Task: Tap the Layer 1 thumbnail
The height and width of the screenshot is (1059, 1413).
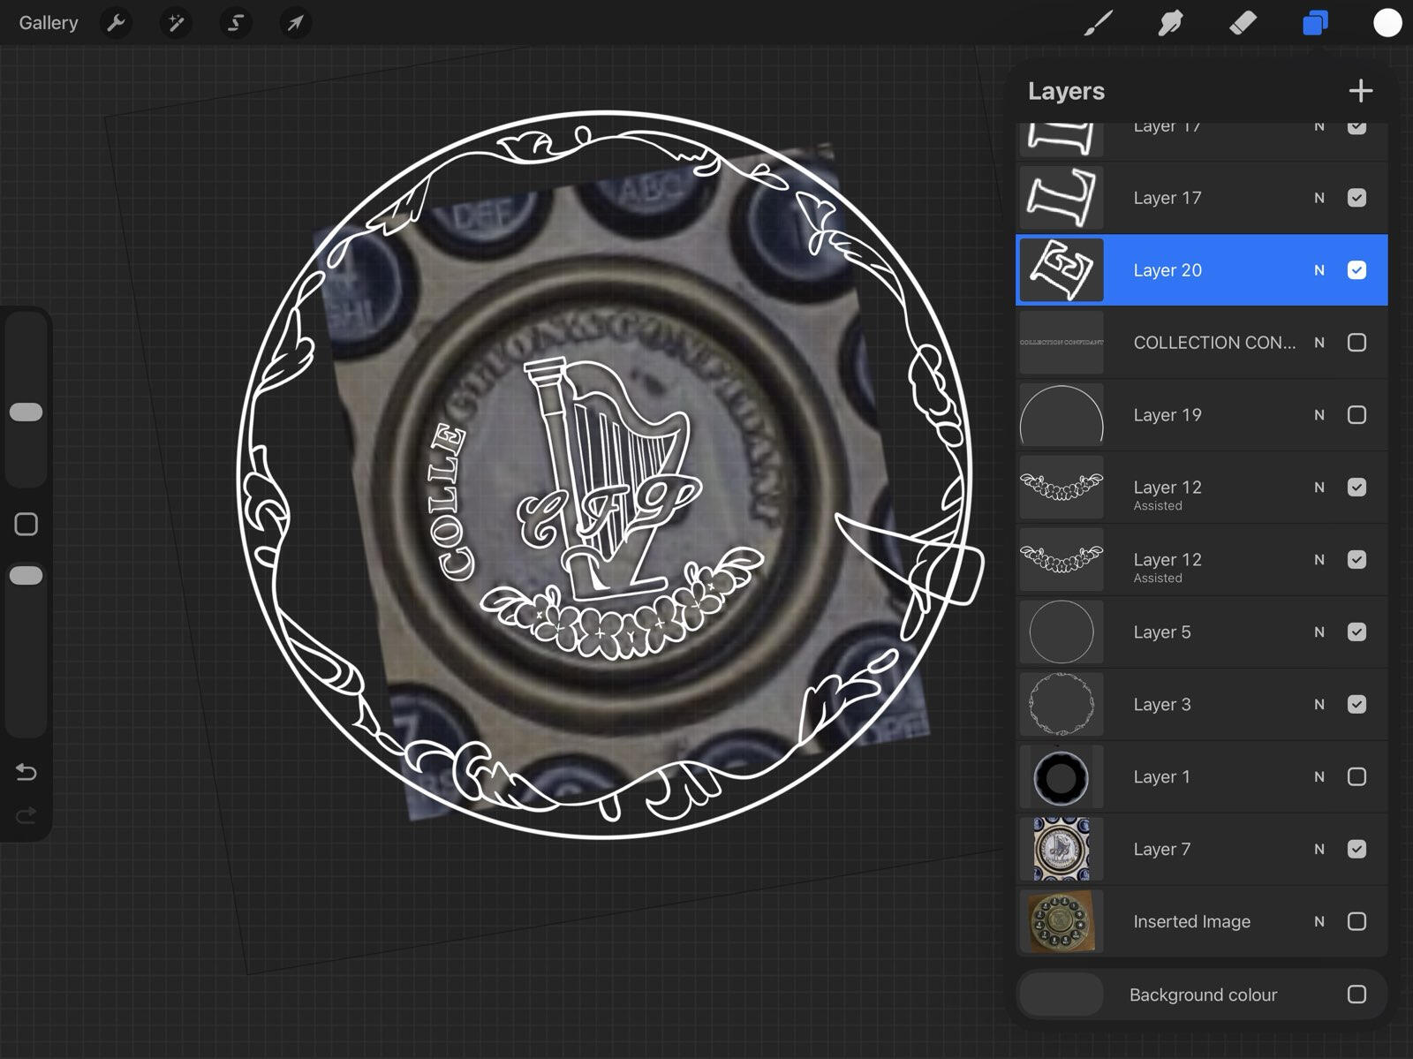Action: tap(1062, 777)
